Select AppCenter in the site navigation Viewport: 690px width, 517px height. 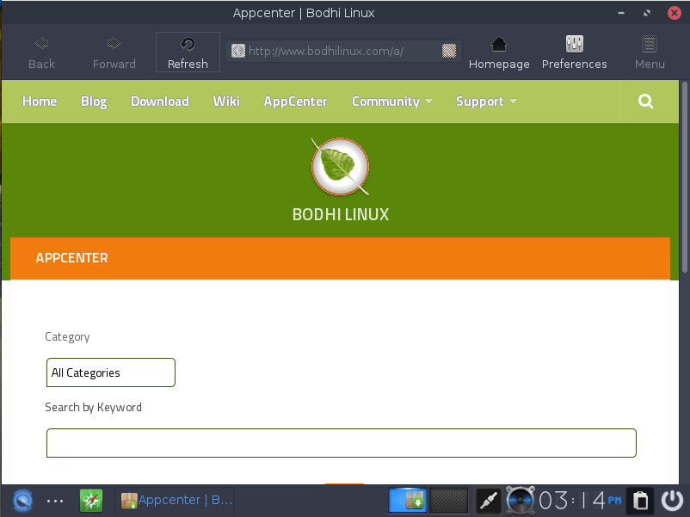(295, 102)
